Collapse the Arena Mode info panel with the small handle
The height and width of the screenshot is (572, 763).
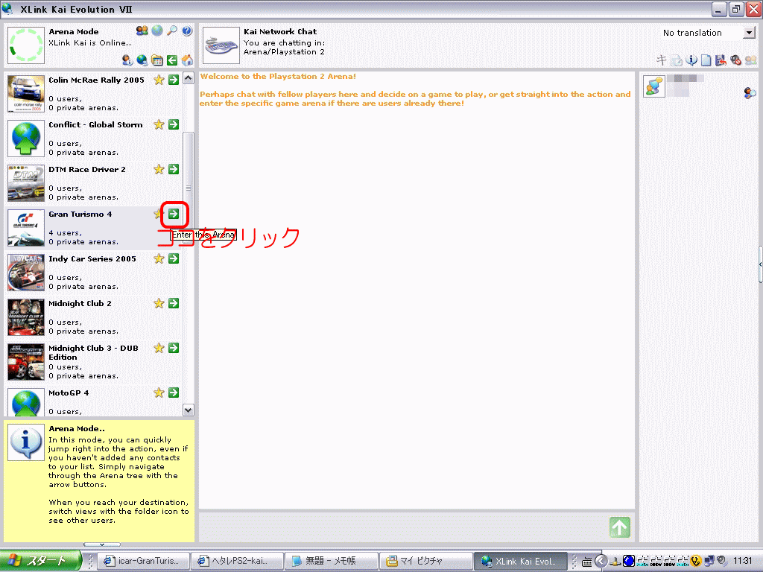click(101, 544)
